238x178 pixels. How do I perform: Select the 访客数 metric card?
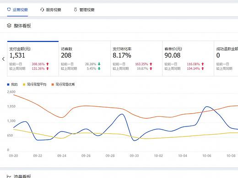[85, 58]
